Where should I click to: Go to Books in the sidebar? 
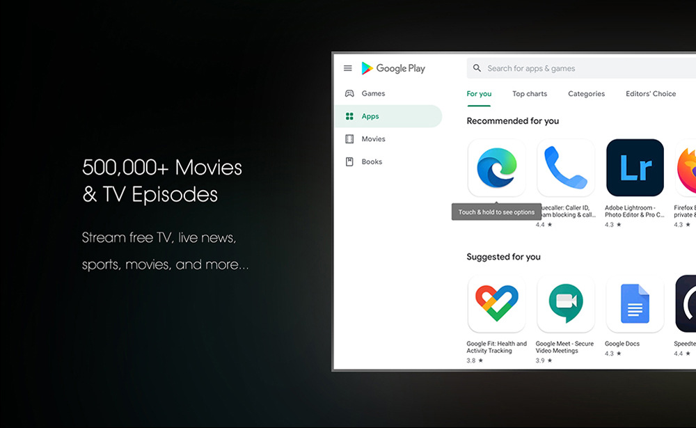[x=372, y=161]
